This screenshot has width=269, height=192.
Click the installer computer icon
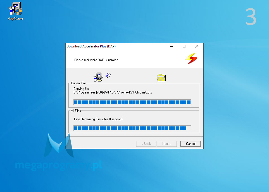(x=98, y=77)
